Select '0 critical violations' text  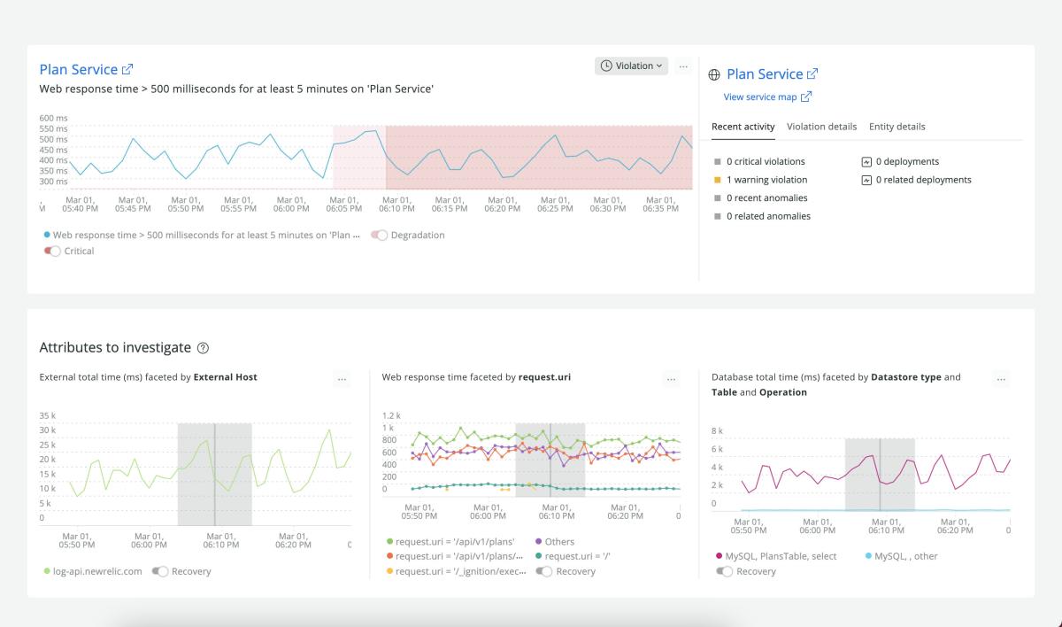click(766, 162)
